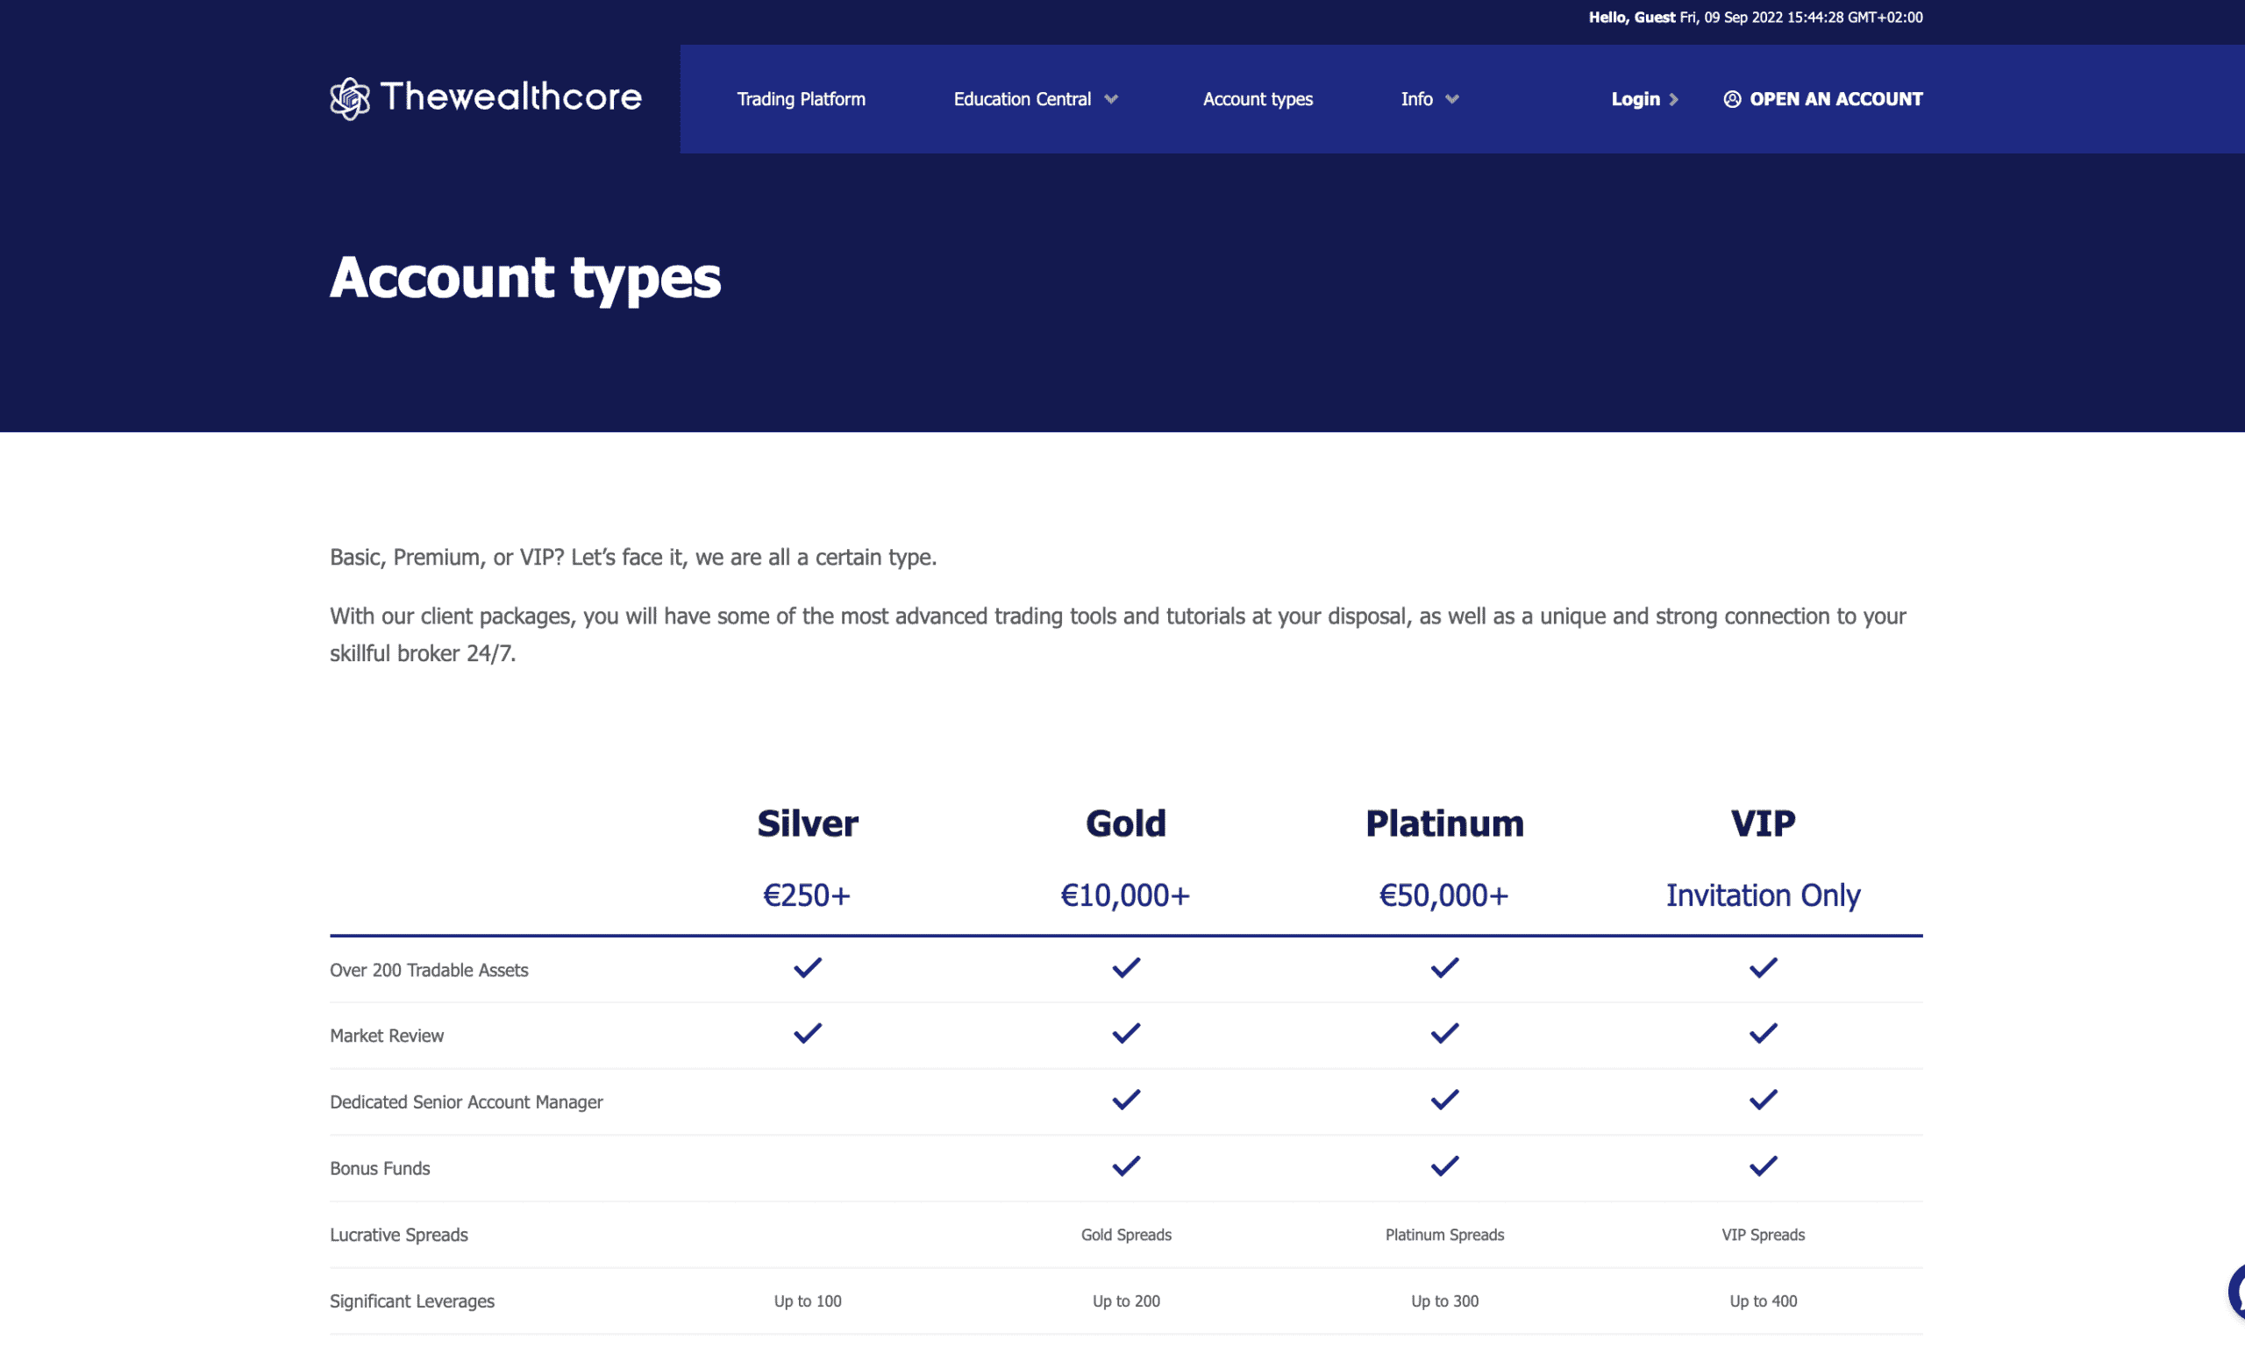The height and width of the screenshot is (1354, 2245).
Task: Click the user icon beside Open an Account
Action: pyautogui.click(x=1732, y=99)
